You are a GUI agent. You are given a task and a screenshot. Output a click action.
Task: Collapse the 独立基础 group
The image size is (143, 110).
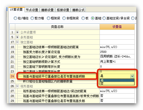[x=17, y=42]
